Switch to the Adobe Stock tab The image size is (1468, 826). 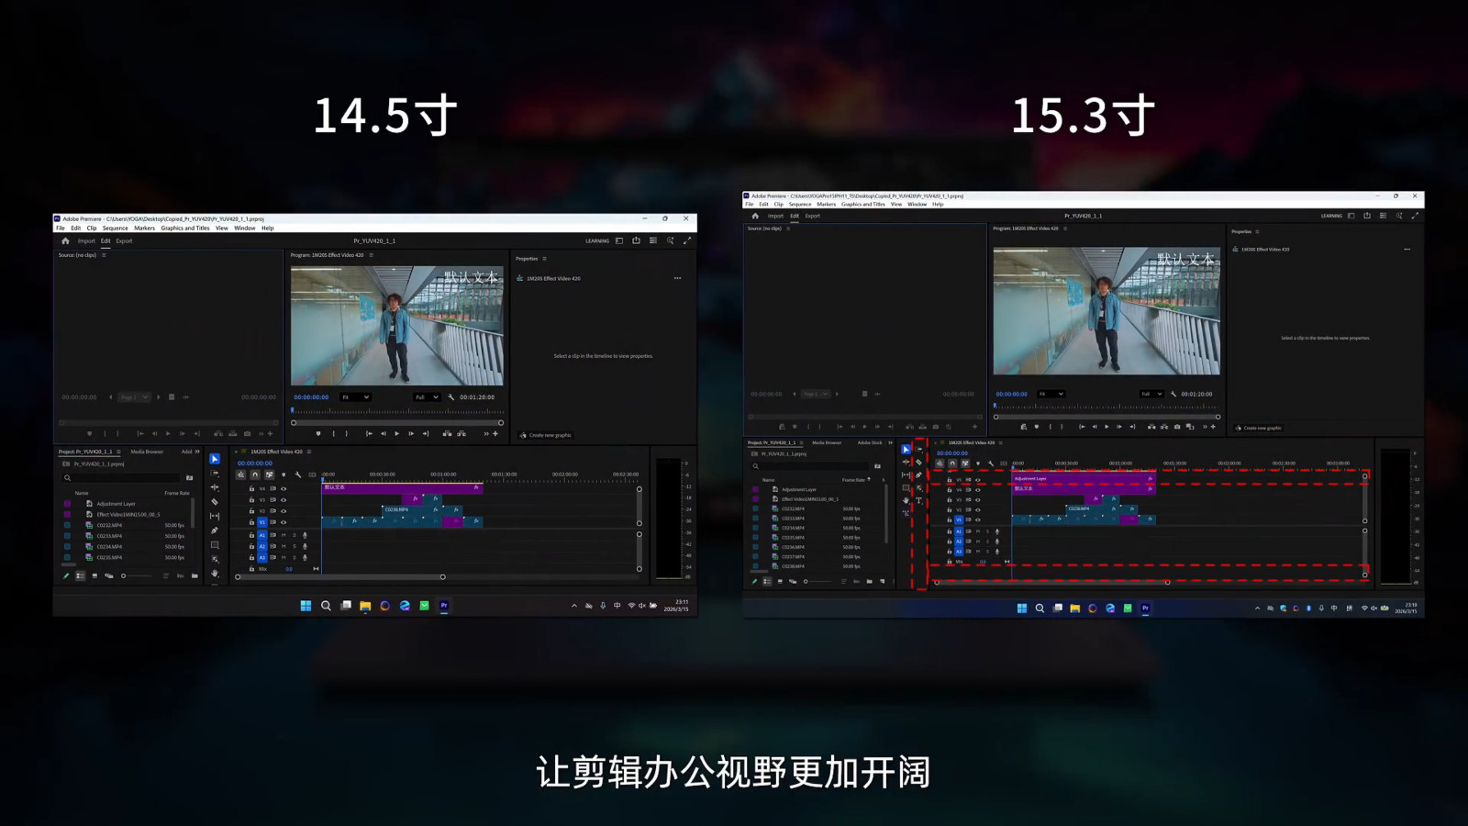(869, 442)
